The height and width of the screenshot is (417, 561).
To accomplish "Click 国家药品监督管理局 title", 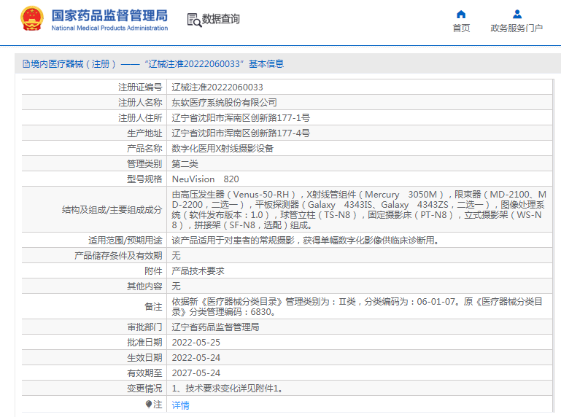I will pos(109,16).
